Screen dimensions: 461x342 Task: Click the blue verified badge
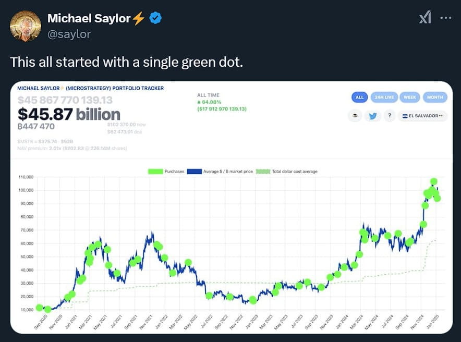pyautogui.click(x=155, y=18)
